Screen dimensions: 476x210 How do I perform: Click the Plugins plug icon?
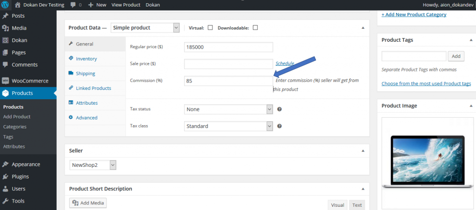5,177
